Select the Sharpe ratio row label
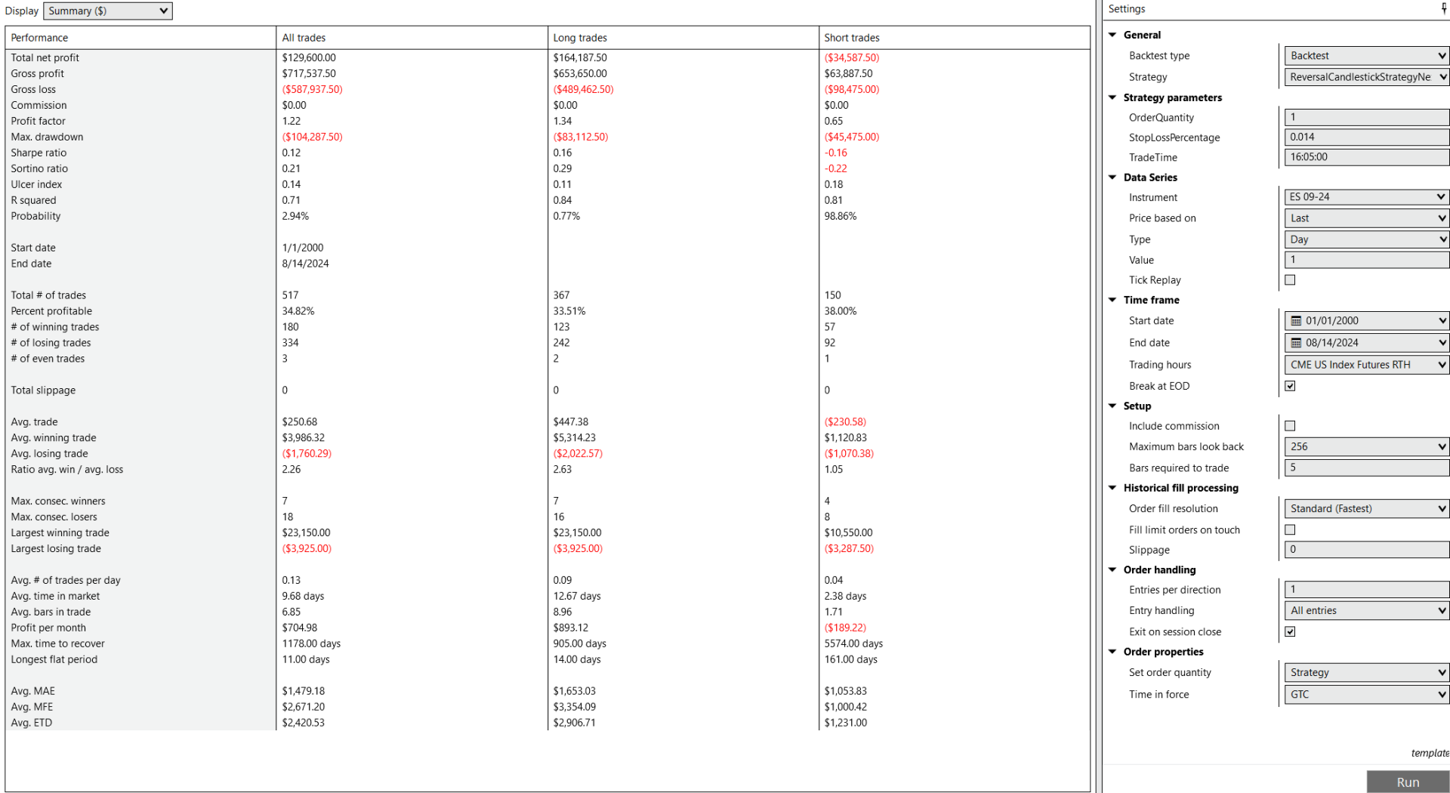Screen dimensions: 1450x793 (39, 153)
